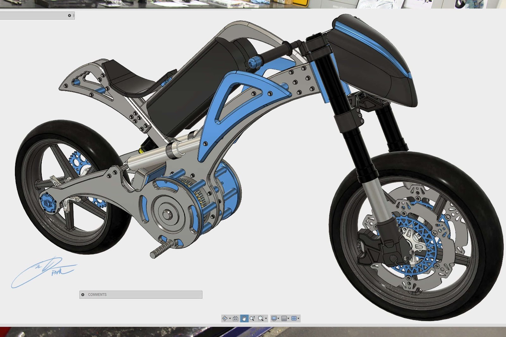Deactivate the highlighted Pan navigation tool
The image size is (506, 337).
tap(244, 318)
